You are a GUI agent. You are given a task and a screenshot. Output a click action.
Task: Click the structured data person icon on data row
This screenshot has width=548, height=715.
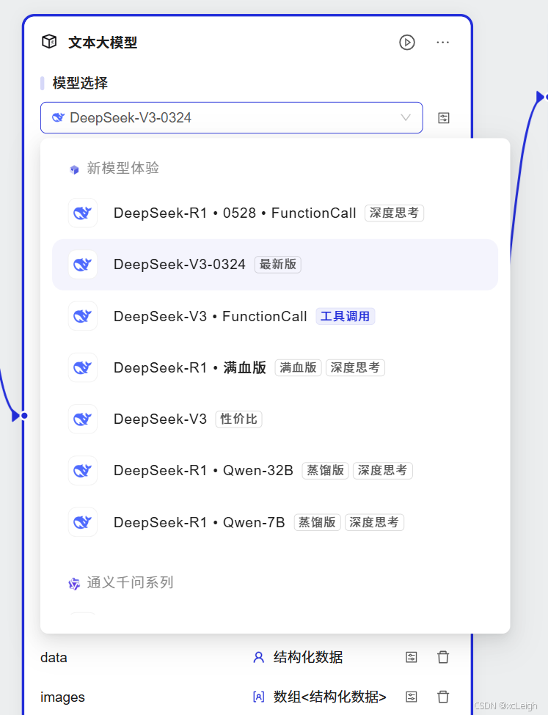[259, 657]
